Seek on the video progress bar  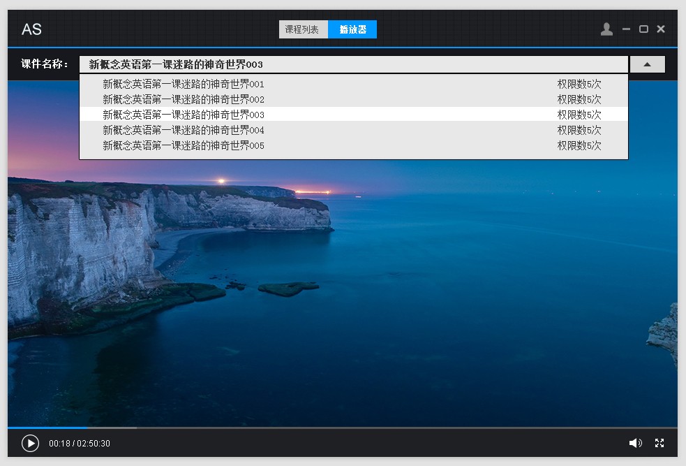click(342, 427)
